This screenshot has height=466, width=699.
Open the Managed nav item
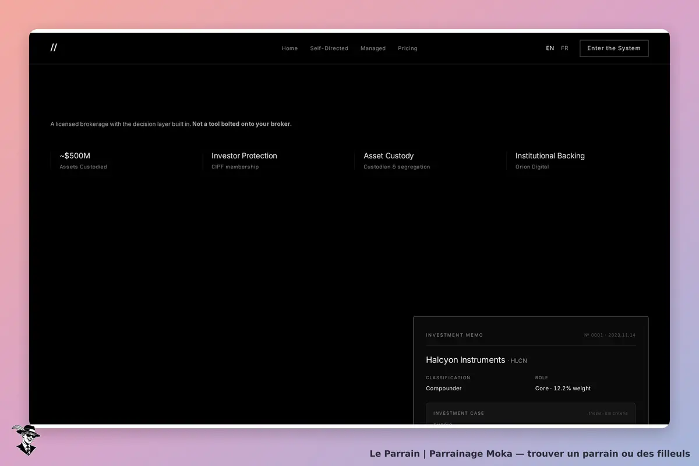point(373,48)
